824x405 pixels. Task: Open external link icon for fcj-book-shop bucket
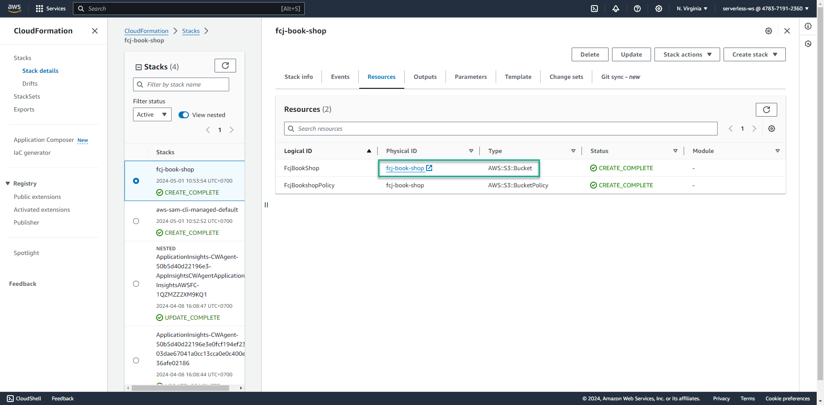click(429, 168)
